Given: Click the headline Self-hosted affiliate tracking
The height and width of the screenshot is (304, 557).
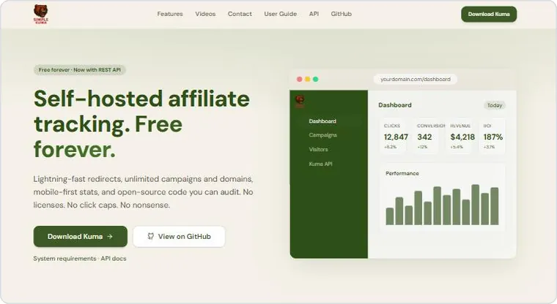Looking at the screenshot, I should [142, 124].
